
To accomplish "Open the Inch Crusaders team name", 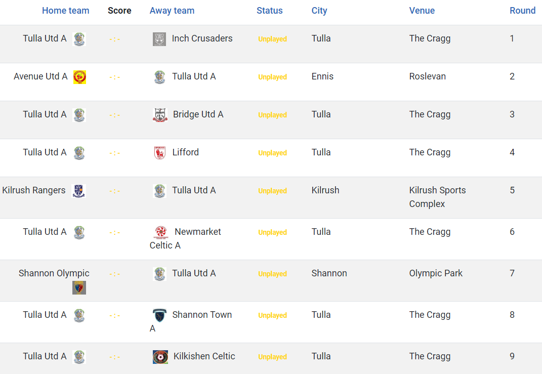I will tap(202, 38).
